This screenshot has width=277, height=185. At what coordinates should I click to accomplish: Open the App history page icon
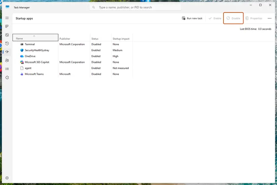click(7, 43)
